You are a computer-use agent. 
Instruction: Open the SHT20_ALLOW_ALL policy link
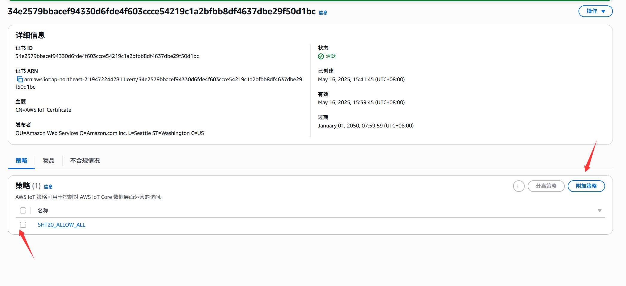pyautogui.click(x=61, y=225)
